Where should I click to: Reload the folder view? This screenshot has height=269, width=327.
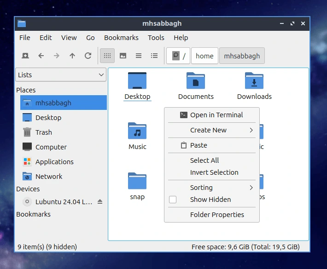pos(88,56)
